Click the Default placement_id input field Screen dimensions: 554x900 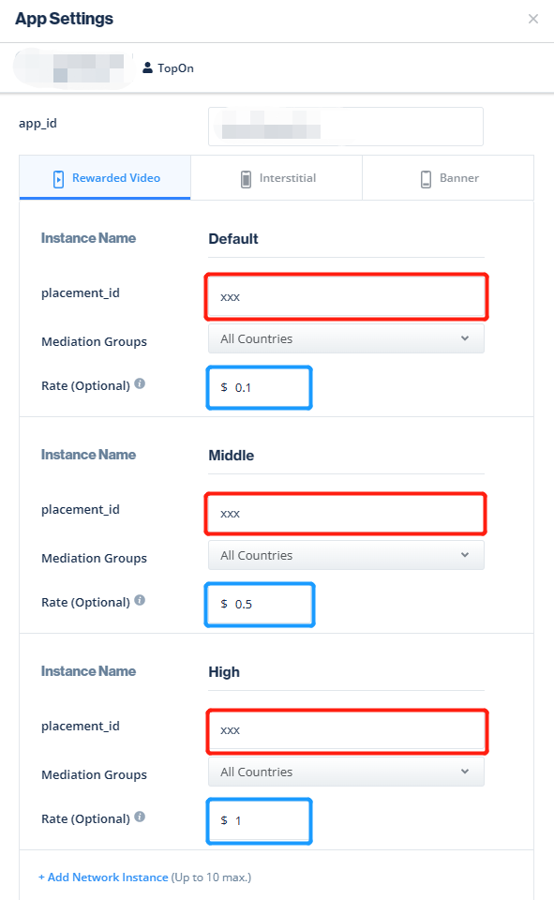(x=345, y=295)
